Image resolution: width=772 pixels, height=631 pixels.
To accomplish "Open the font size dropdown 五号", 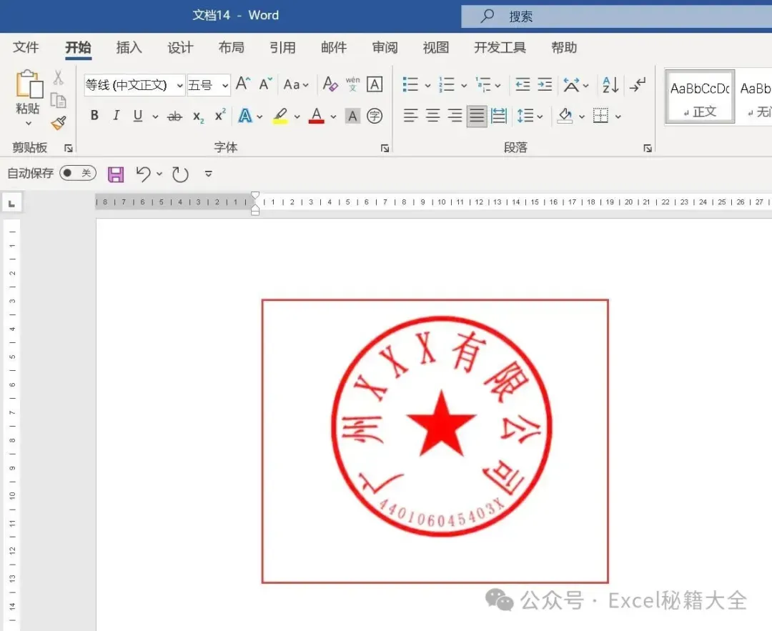I will coord(225,86).
